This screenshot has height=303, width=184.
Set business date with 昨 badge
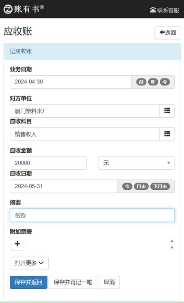pos(153,82)
